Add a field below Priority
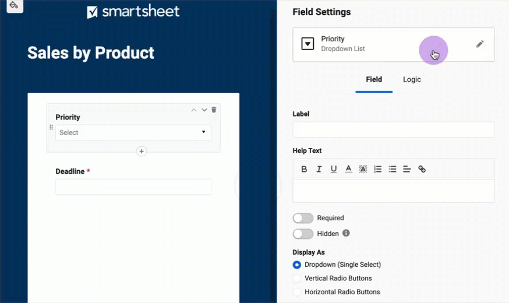The width and height of the screenshot is (509, 303). click(141, 151)
